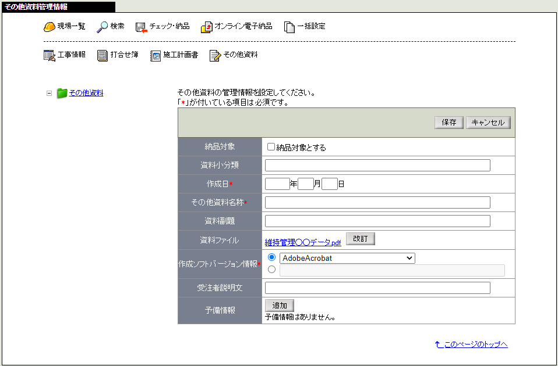Click the floppy disk チェック・納品 icon

click(x=142, y=27)
